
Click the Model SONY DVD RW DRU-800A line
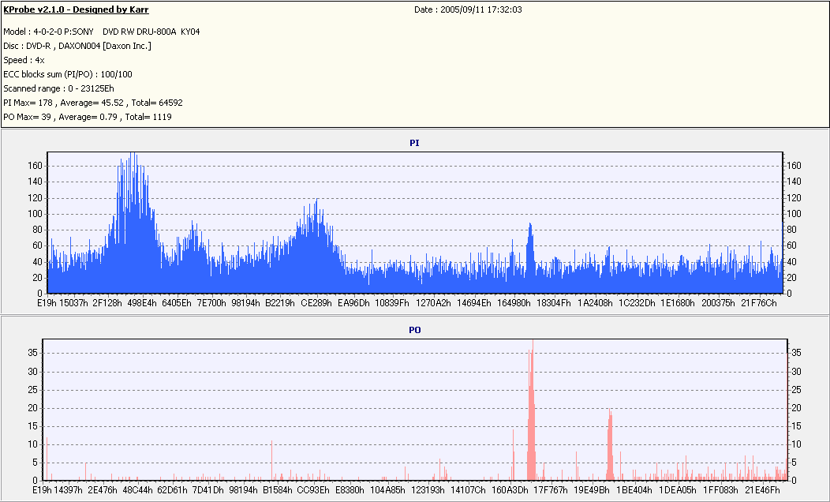point(102,32)
